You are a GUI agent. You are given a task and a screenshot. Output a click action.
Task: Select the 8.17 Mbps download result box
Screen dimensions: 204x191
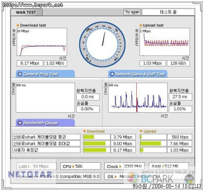[x=30, y=63]
